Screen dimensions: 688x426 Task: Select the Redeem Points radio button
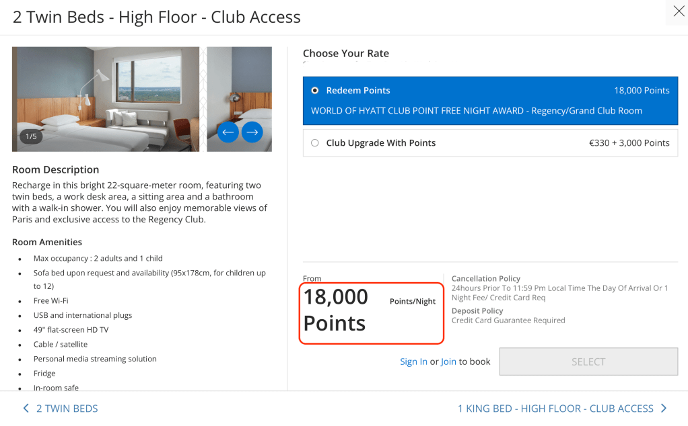315,91
